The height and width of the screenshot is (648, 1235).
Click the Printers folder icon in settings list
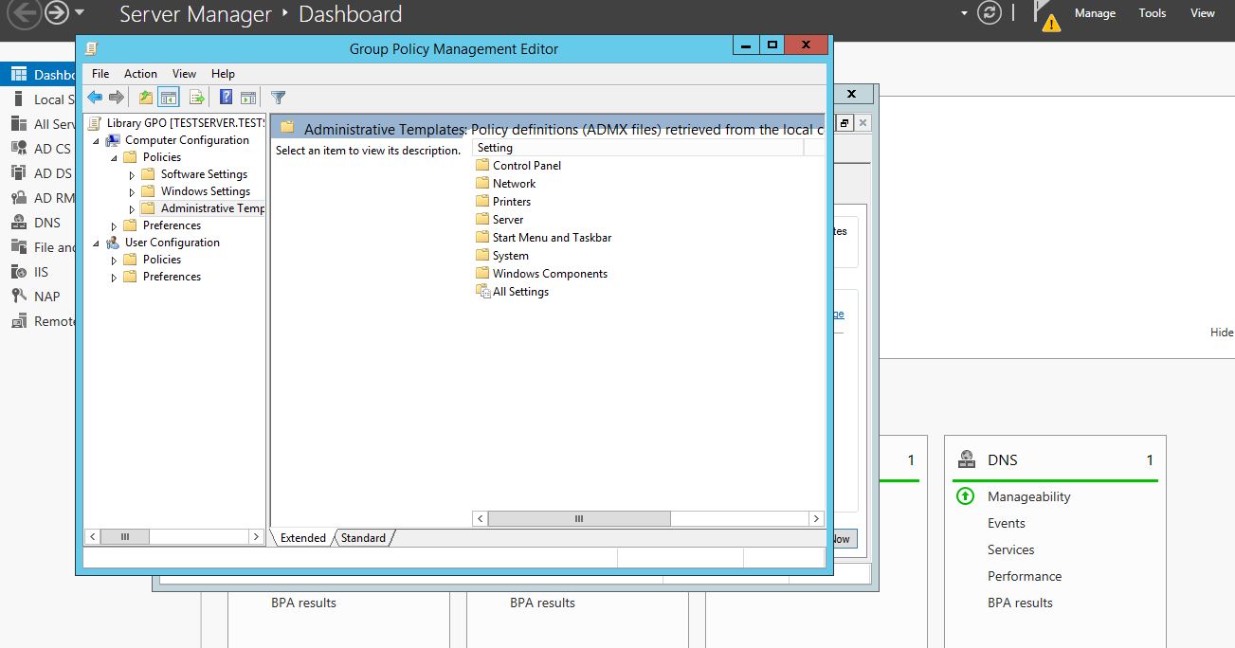[x=482, y=201]
